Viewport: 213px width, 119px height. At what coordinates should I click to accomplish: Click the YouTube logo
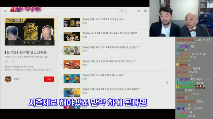[16, 11]
